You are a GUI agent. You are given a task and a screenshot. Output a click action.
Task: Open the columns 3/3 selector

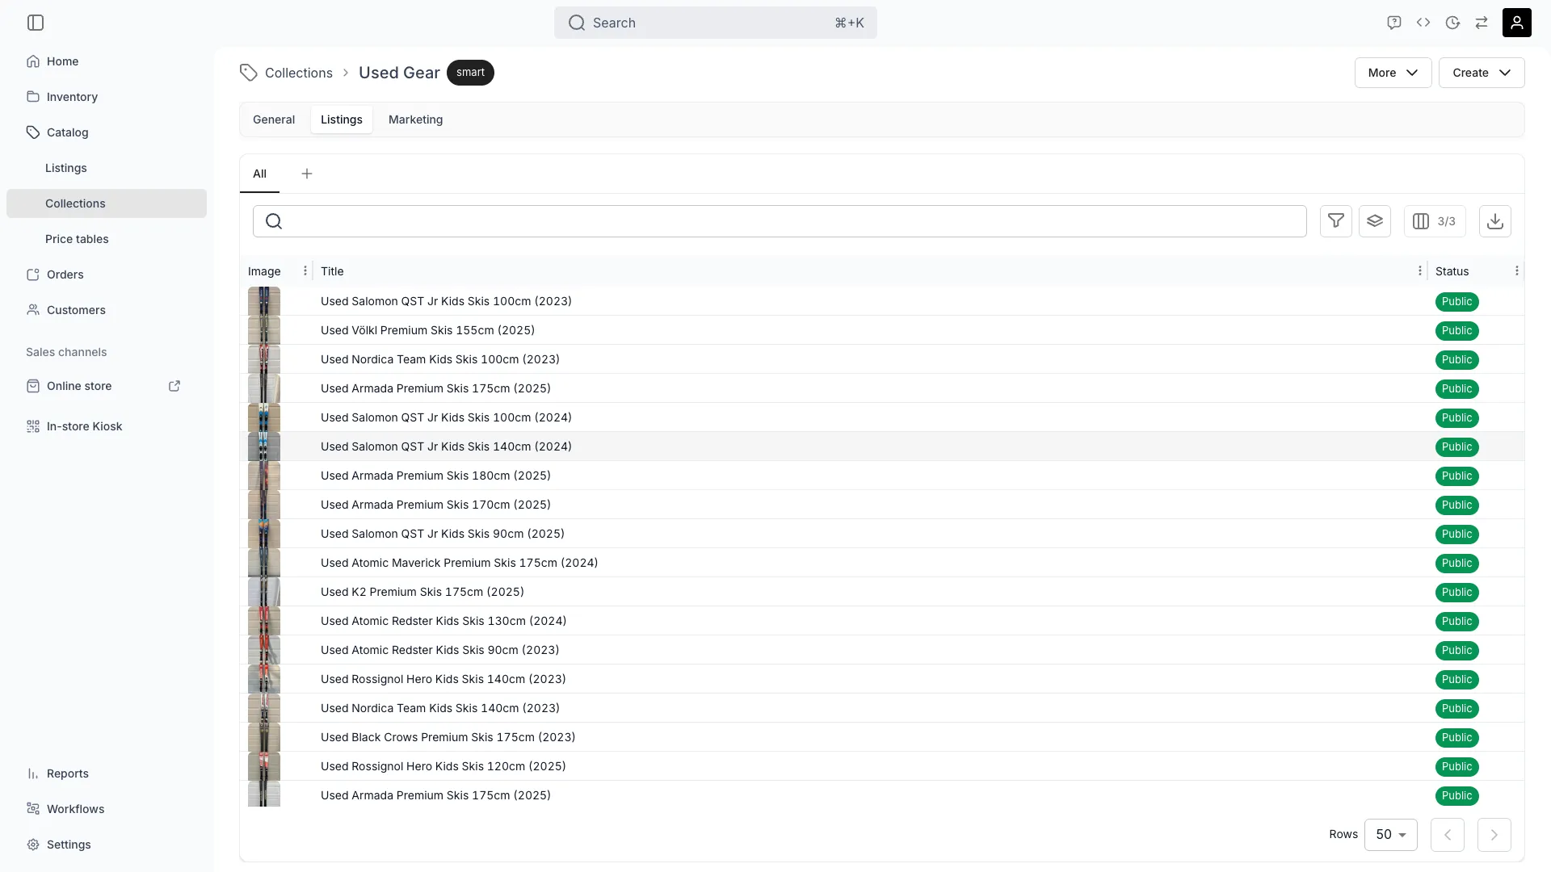tap(1434, 221)
